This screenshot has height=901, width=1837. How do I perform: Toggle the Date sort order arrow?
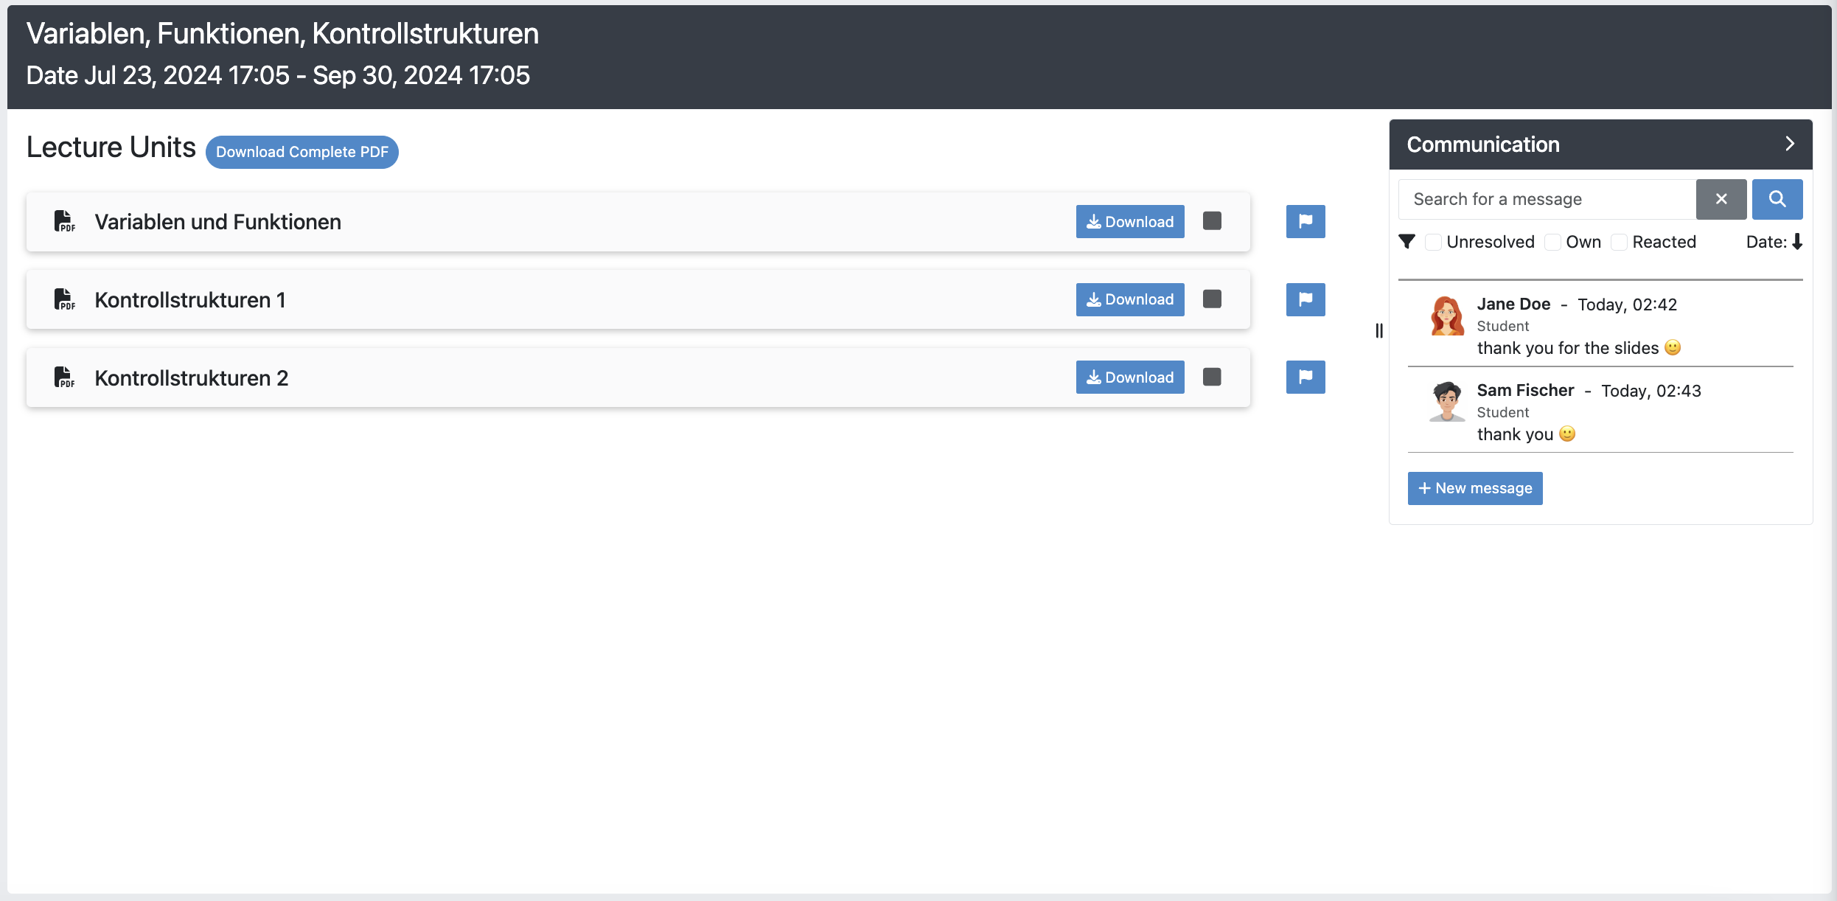pos(1796,242)
